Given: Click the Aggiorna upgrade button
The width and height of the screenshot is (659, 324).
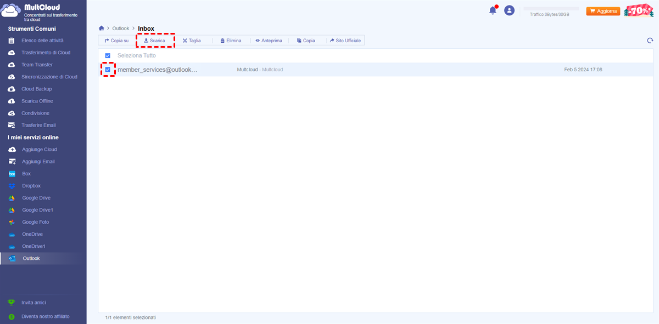Looking at the screenshot, I should click(x=603, y=11).
